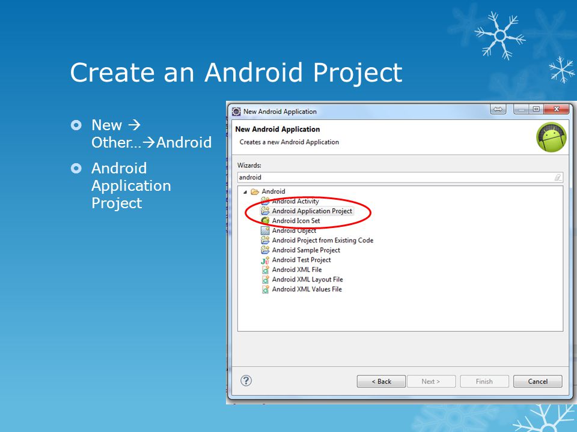Image resolution: width=577 pixels, height=432 pixels.
Task: Open dialog help via question mark icon
Action: tap(246, 380)
